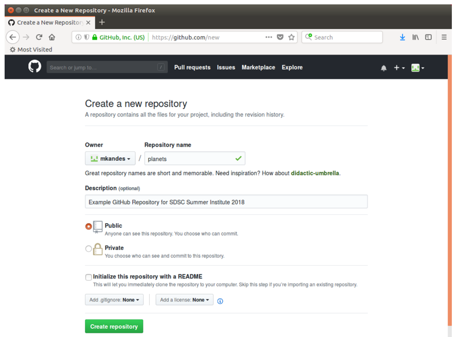Click the didactic-umbrella name suggestion link
This screenshot has width=455, height=337.
tap(314, 173)
